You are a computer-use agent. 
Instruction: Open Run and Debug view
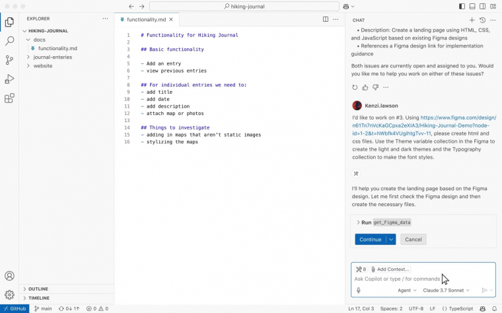(9, 79)
